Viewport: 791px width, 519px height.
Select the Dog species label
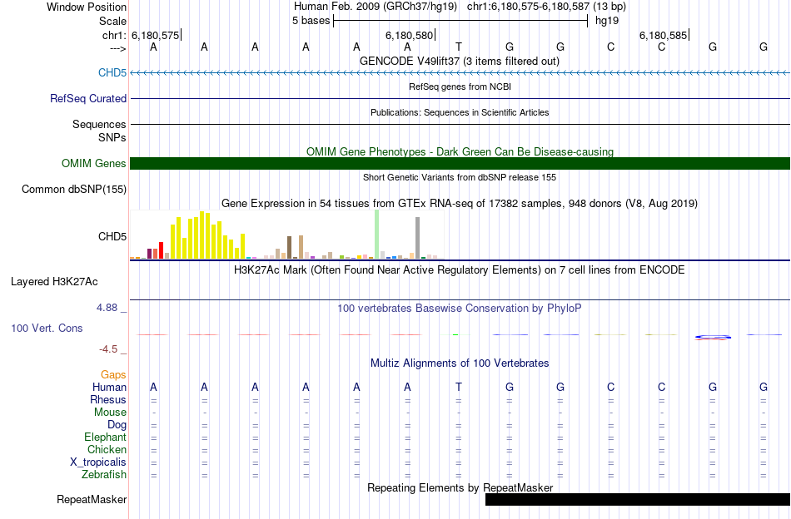coord(117,425)
